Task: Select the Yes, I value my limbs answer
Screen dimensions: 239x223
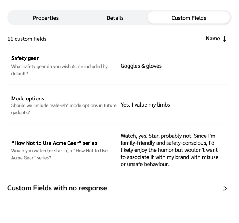Action: coord(145,105)
